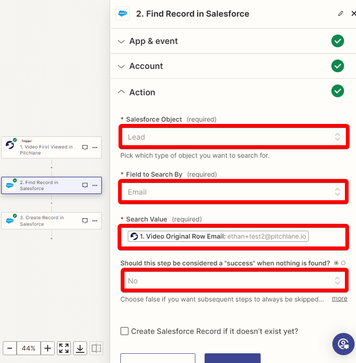356x363 pixels.
Task: Click the 'more' link under the success field
Action: [339, 298]
